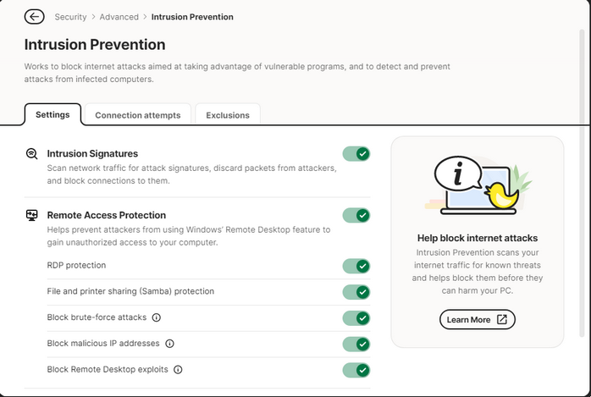The width and height of the screenshot is (591, 397).
Task: Show info for Block Remote Desktop exploits
Action: point(179,370)
